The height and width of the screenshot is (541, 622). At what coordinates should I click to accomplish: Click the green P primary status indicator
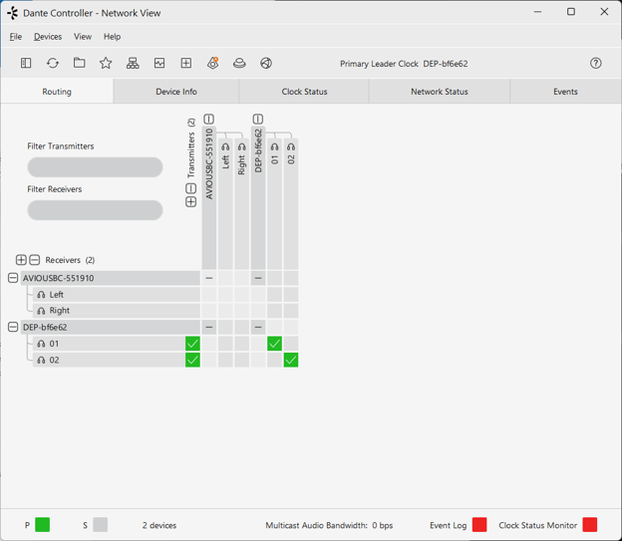coord(43,525)
